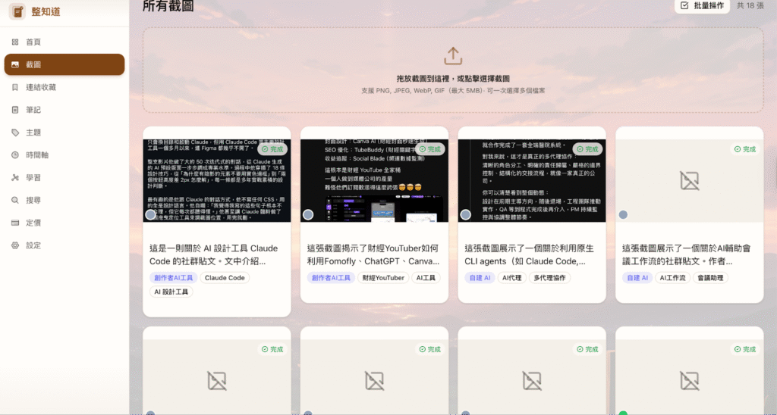
Task: Open the Claude Code post screenshot thumbnail
Action: coord(217,180)
